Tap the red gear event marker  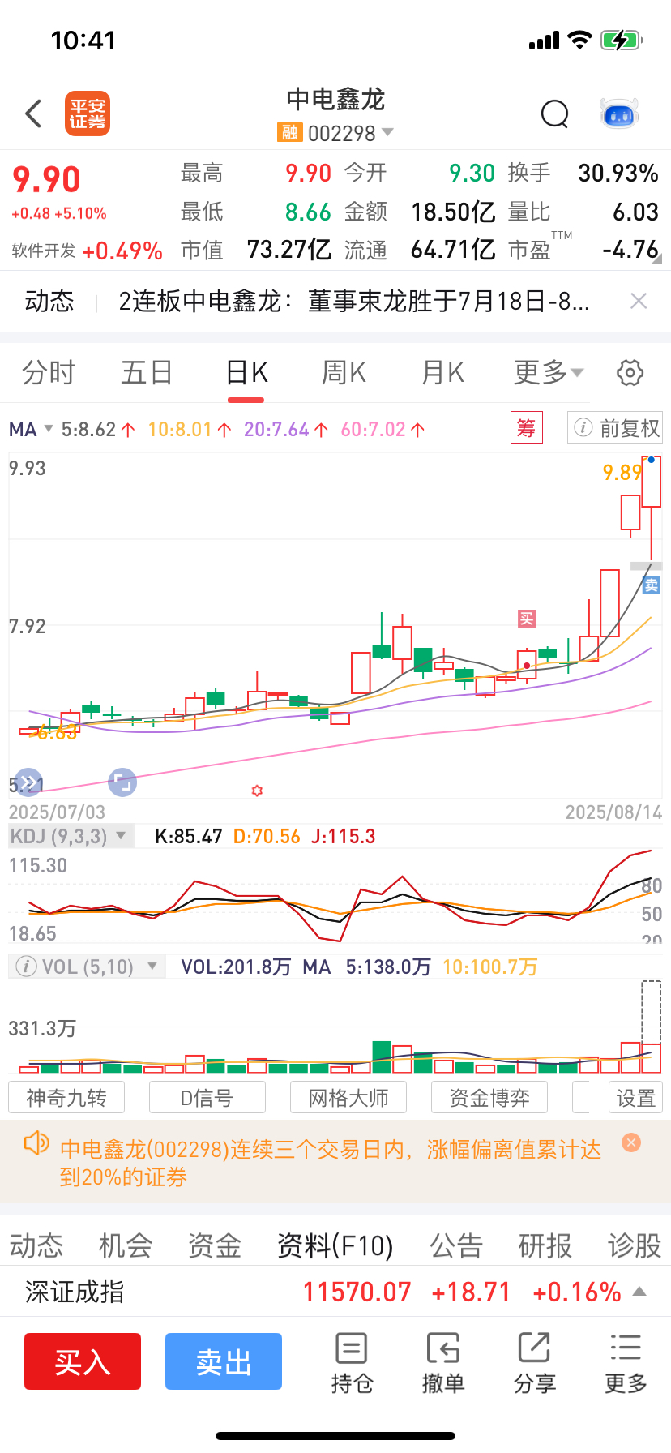[258, 791]
